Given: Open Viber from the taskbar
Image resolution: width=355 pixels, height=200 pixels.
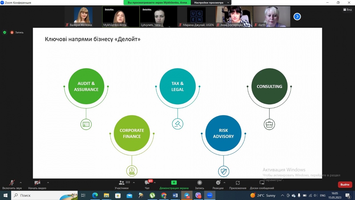Looking at the screenshot, I should [x=198, y=195].
